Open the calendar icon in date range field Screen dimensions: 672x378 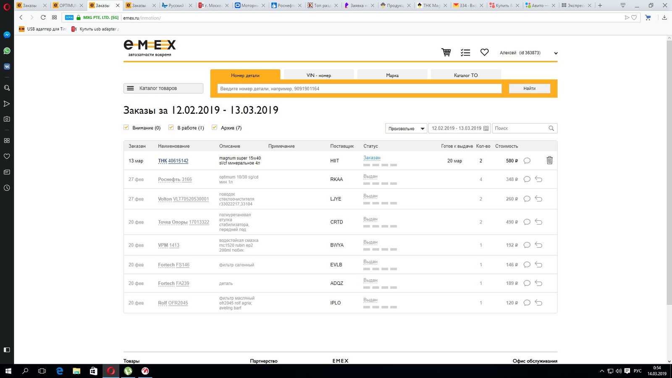pyautogui.click(x=486, y=128)
